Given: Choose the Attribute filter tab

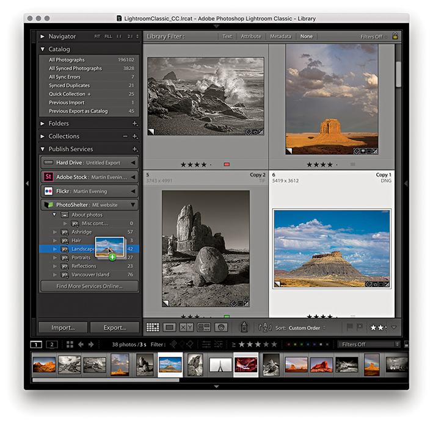Looking at the screenshot, I should pyautogui.click(x=250, y=37).
